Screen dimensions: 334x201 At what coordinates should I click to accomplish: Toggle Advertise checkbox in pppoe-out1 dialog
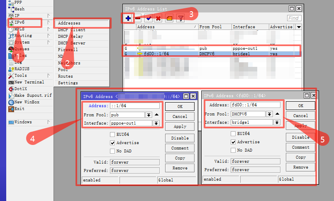pos(112,143)
